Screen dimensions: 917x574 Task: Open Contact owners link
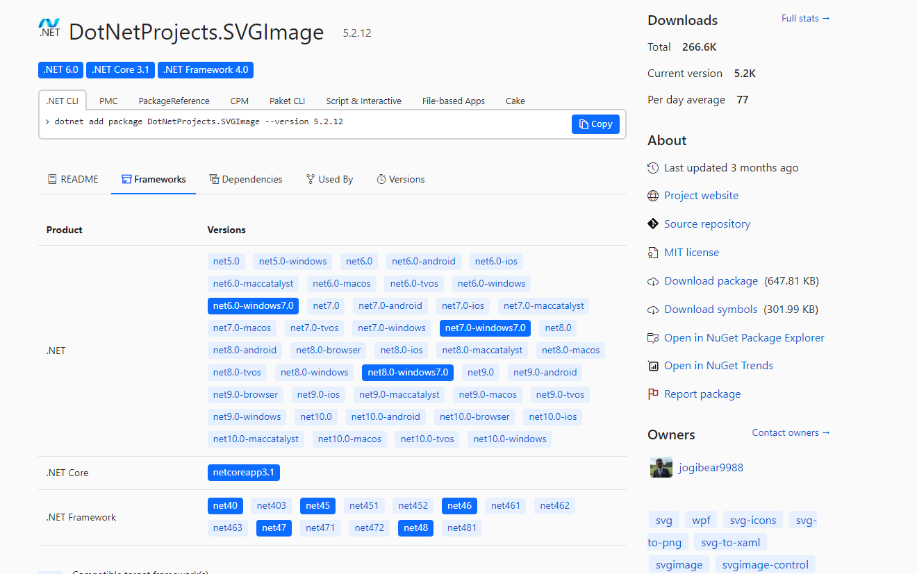[791, 433]
